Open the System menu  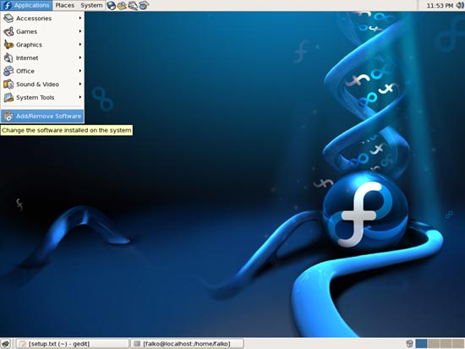[x=91, y=5]
